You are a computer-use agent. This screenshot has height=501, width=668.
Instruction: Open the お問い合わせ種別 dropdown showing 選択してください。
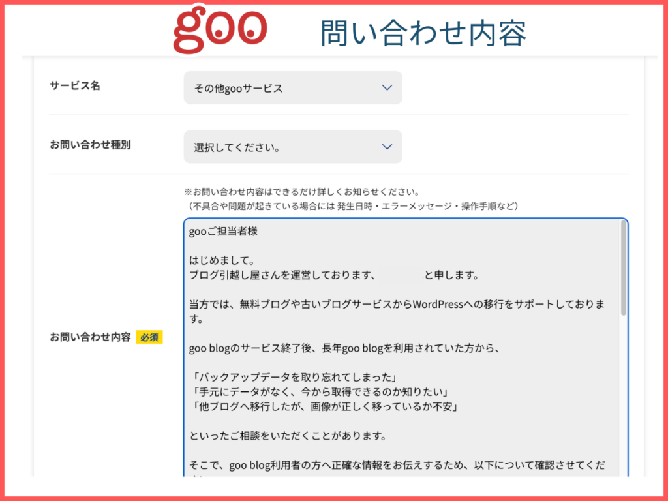[x=293, y=147]
